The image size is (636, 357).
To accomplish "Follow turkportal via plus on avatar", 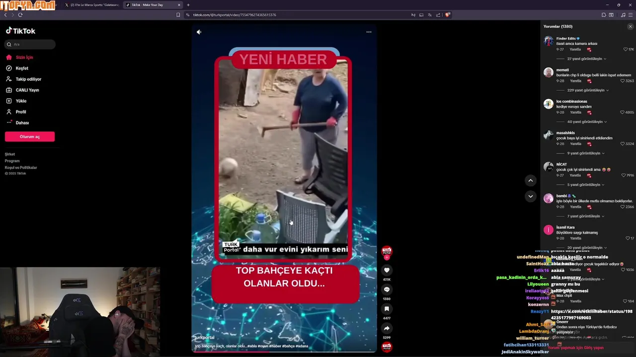I will pos(387,257).
